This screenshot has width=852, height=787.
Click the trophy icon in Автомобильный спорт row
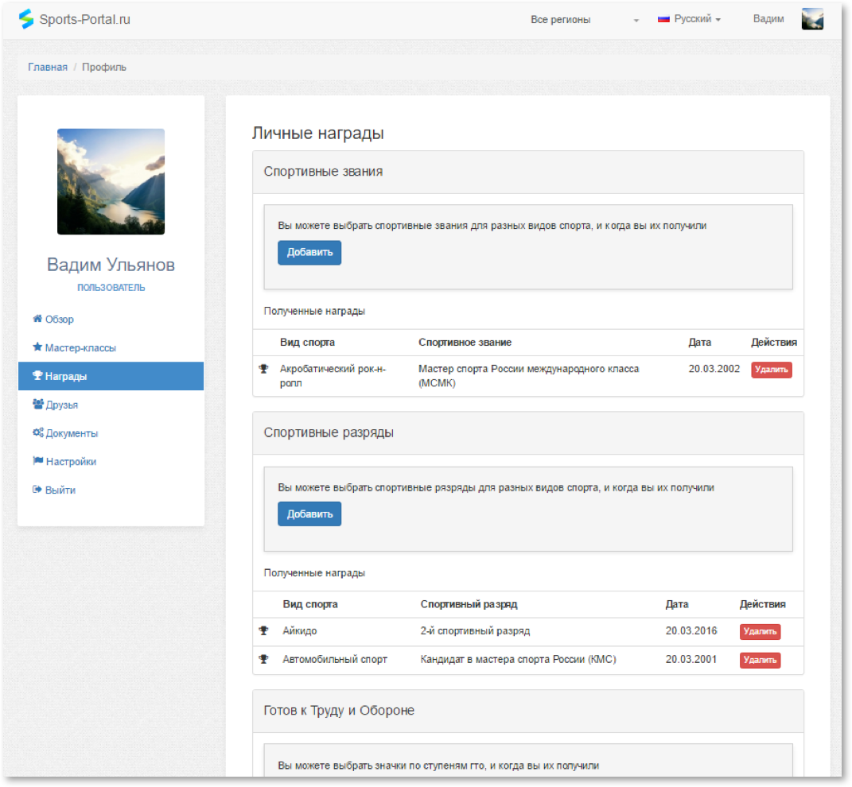(264, 659)
